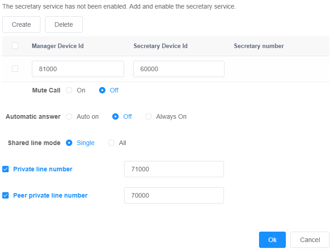The height and width of the screenshot is (252, 334).
Task: Click the Secretary Device Id column header
Action: [x=160, y=46]
